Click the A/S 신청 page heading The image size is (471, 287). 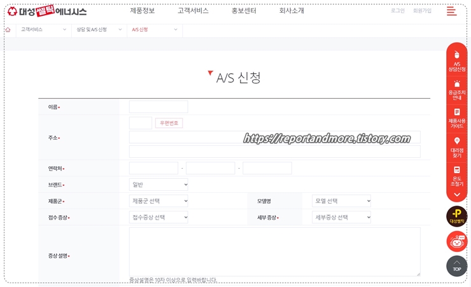coord(238,78)
